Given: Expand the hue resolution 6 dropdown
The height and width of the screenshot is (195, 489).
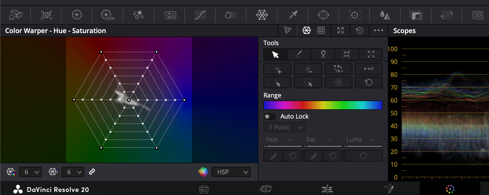Looking at the screenshot, I should pos(30,172).
